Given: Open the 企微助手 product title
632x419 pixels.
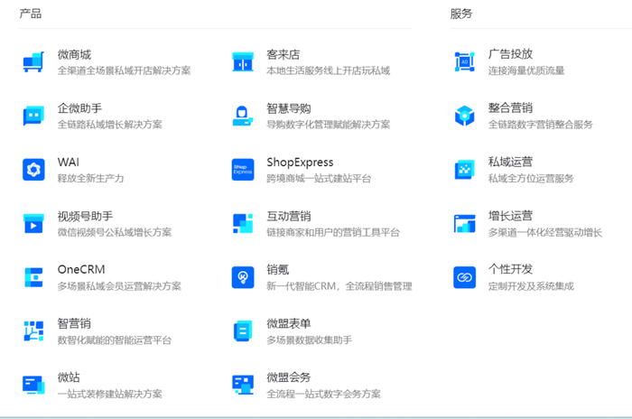Looking at the screenshot, I should pyautogui.click(x=79, y=108).
